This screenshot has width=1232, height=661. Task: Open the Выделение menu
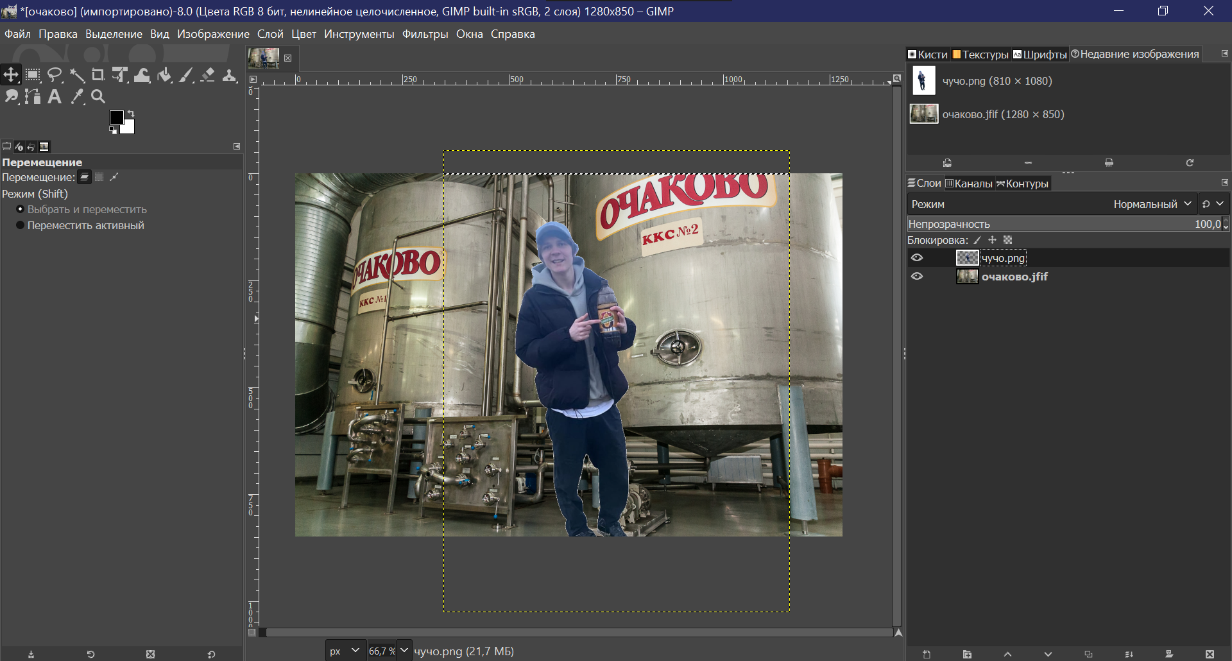114,34
